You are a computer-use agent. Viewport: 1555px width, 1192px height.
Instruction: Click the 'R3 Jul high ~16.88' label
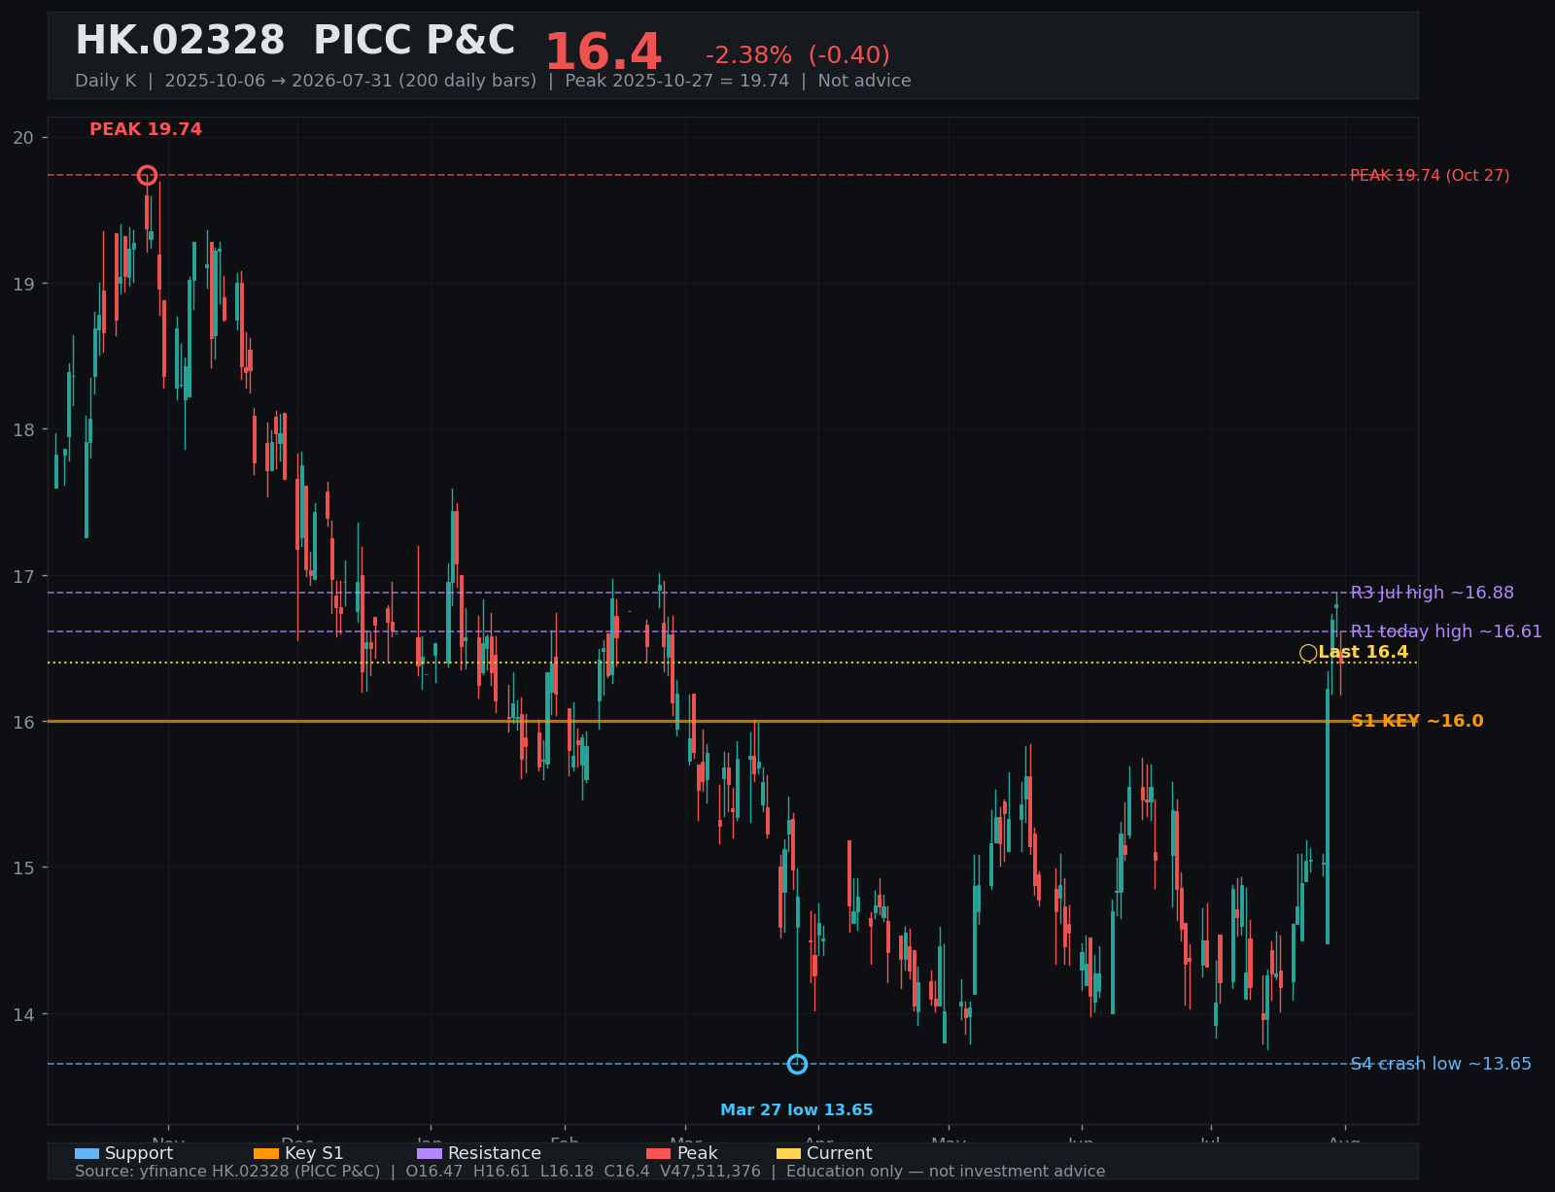(x=1433, y=593)
